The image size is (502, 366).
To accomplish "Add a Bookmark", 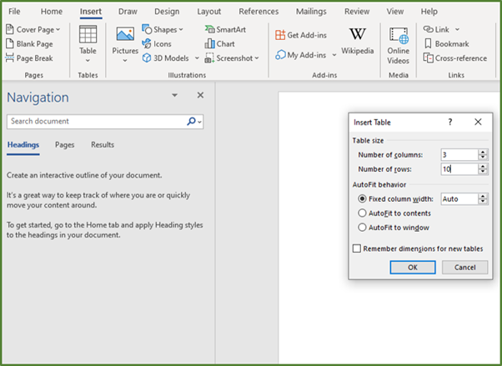I will point(446,44).
